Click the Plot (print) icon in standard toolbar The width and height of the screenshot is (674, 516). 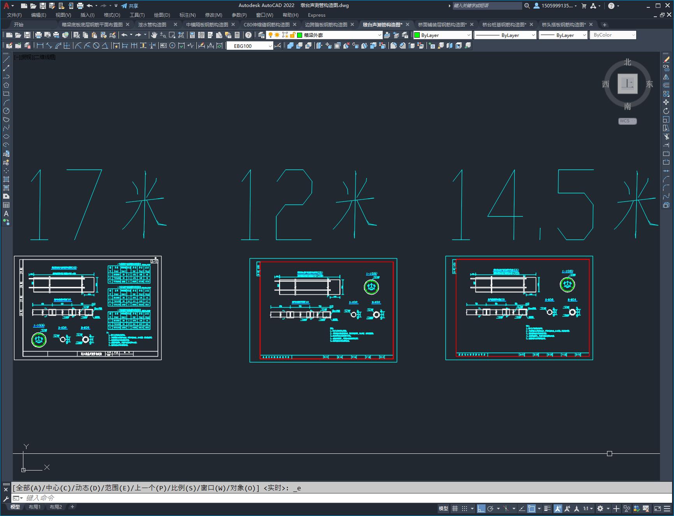point(39,35)
